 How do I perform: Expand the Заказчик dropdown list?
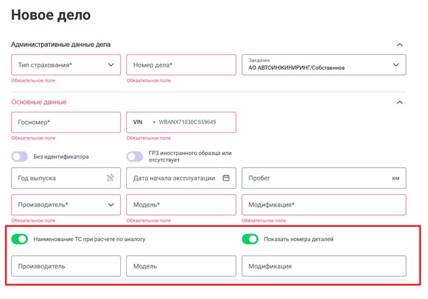(396, 65)
